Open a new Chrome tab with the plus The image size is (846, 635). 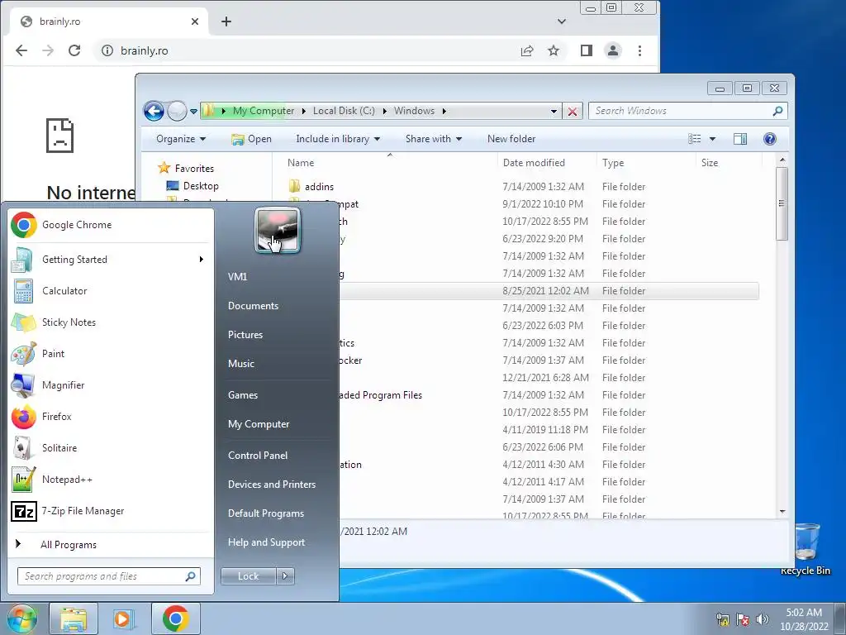pos(226,21)
